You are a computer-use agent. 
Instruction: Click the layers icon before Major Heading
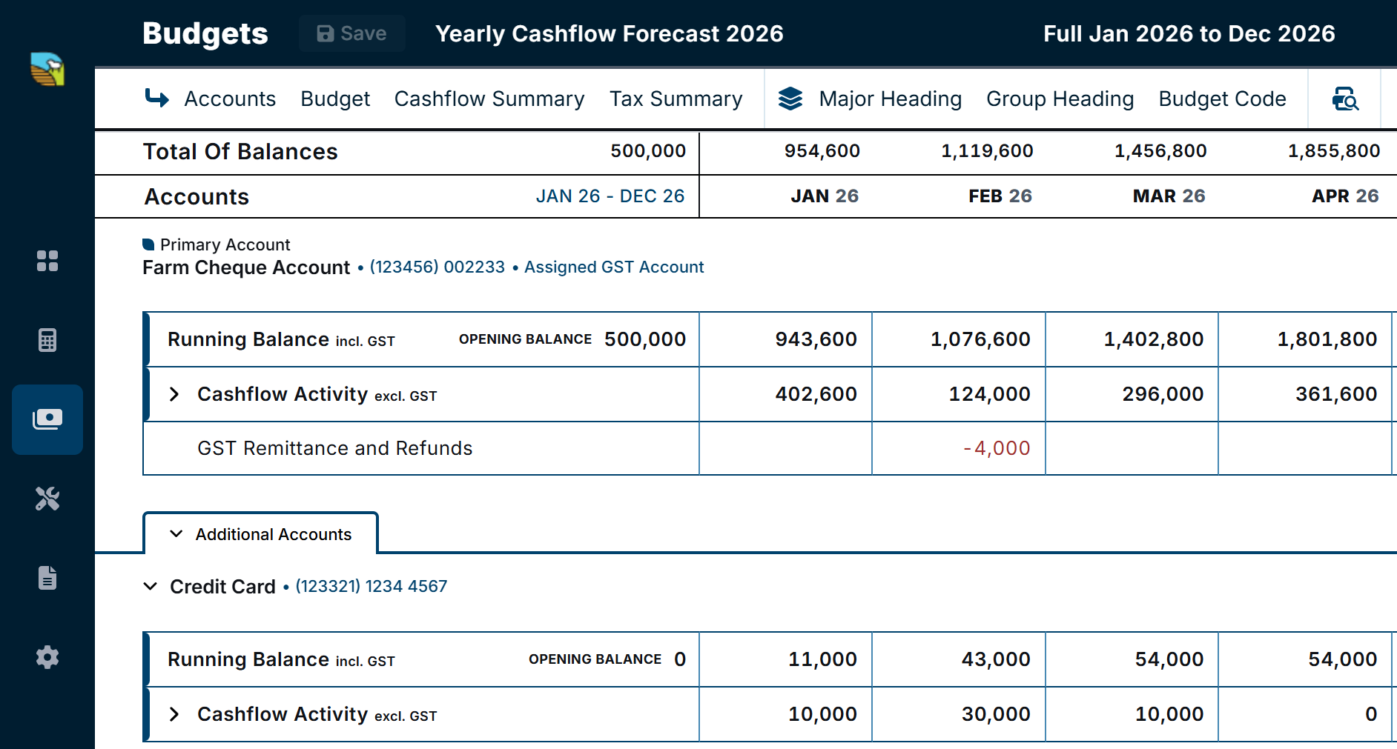pyautogui.click(x=790, y=99)
